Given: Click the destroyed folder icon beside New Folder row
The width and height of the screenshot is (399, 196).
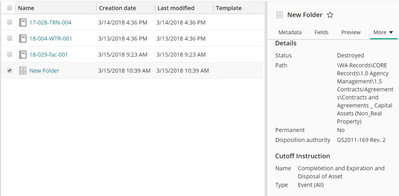Looking at the screenshot, I should [22, 71].
